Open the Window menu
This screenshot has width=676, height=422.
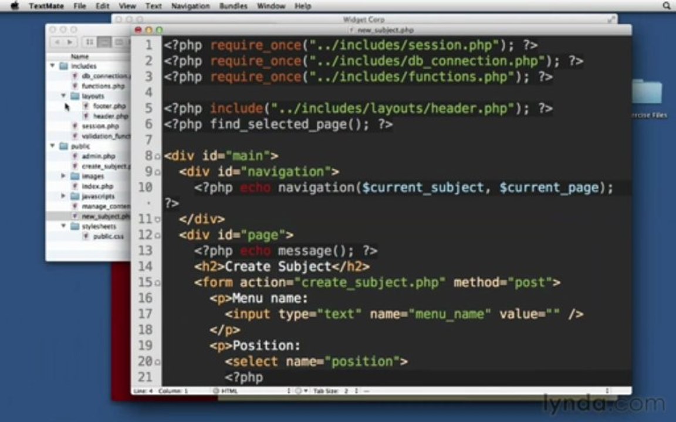(x=271, y=6)
